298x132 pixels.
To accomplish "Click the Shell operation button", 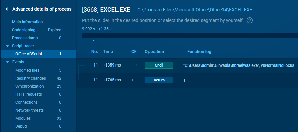I will [x=159, y=65].
